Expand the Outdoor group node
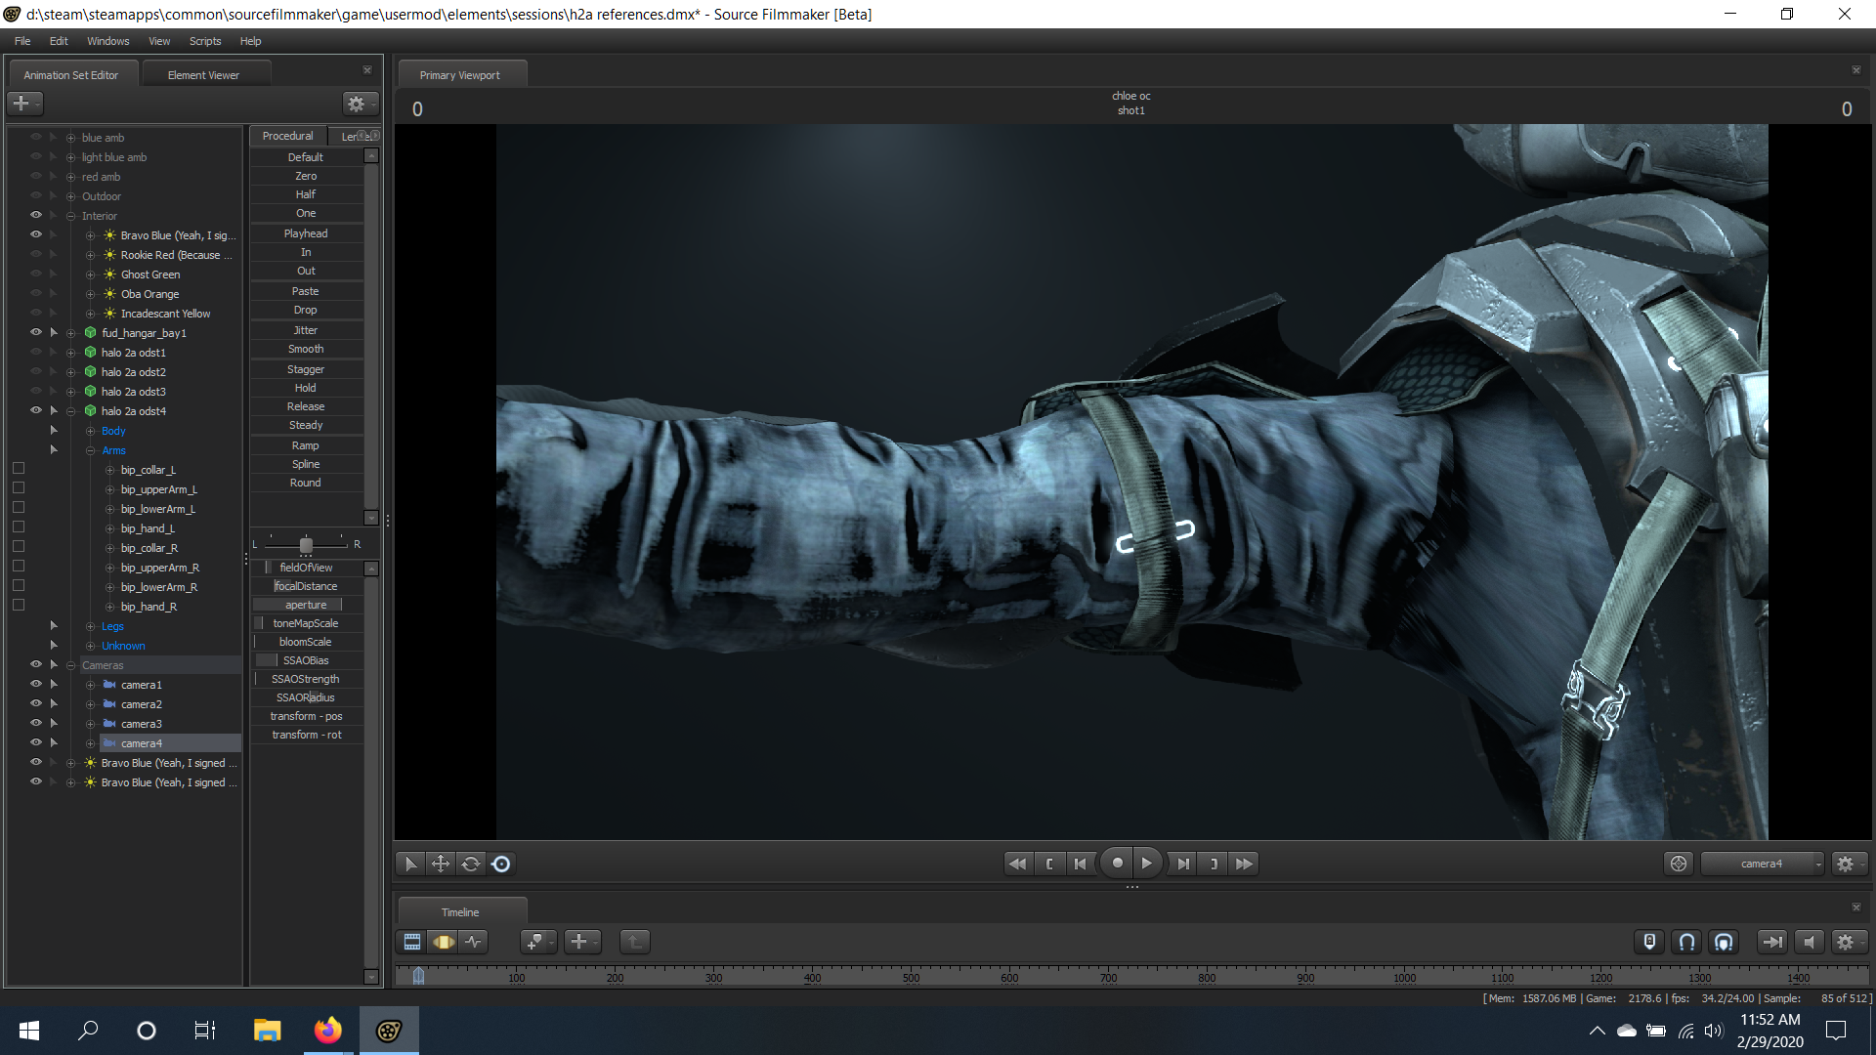Screen dimensions: 1876x1055 [70, 196]
